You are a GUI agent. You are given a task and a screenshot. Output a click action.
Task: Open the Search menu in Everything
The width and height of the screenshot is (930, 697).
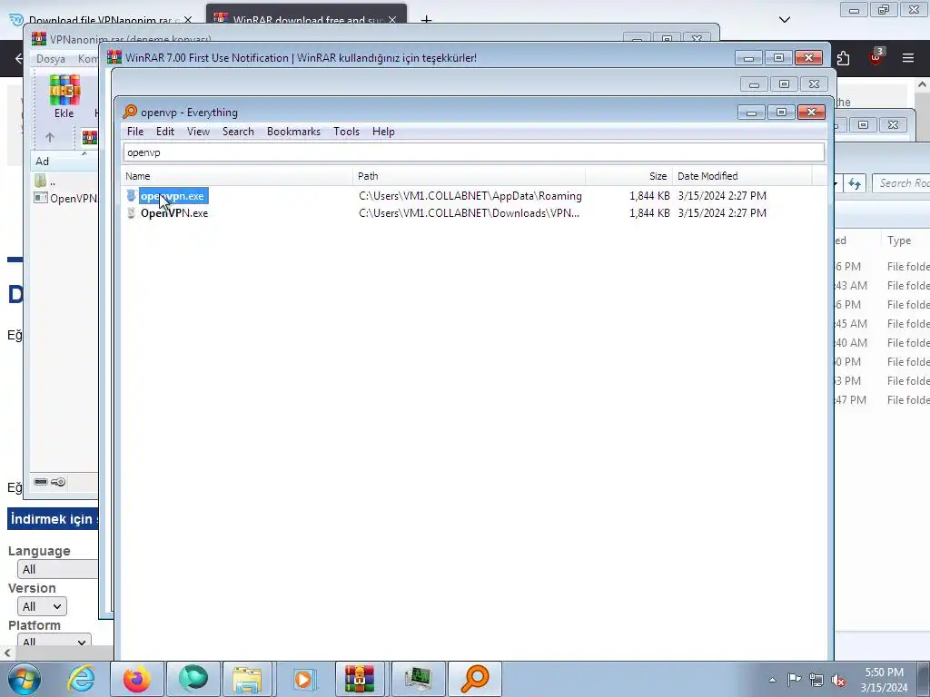point(238,132)
